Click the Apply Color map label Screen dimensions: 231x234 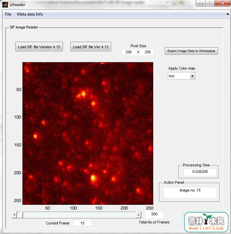(x=182, y=68)
